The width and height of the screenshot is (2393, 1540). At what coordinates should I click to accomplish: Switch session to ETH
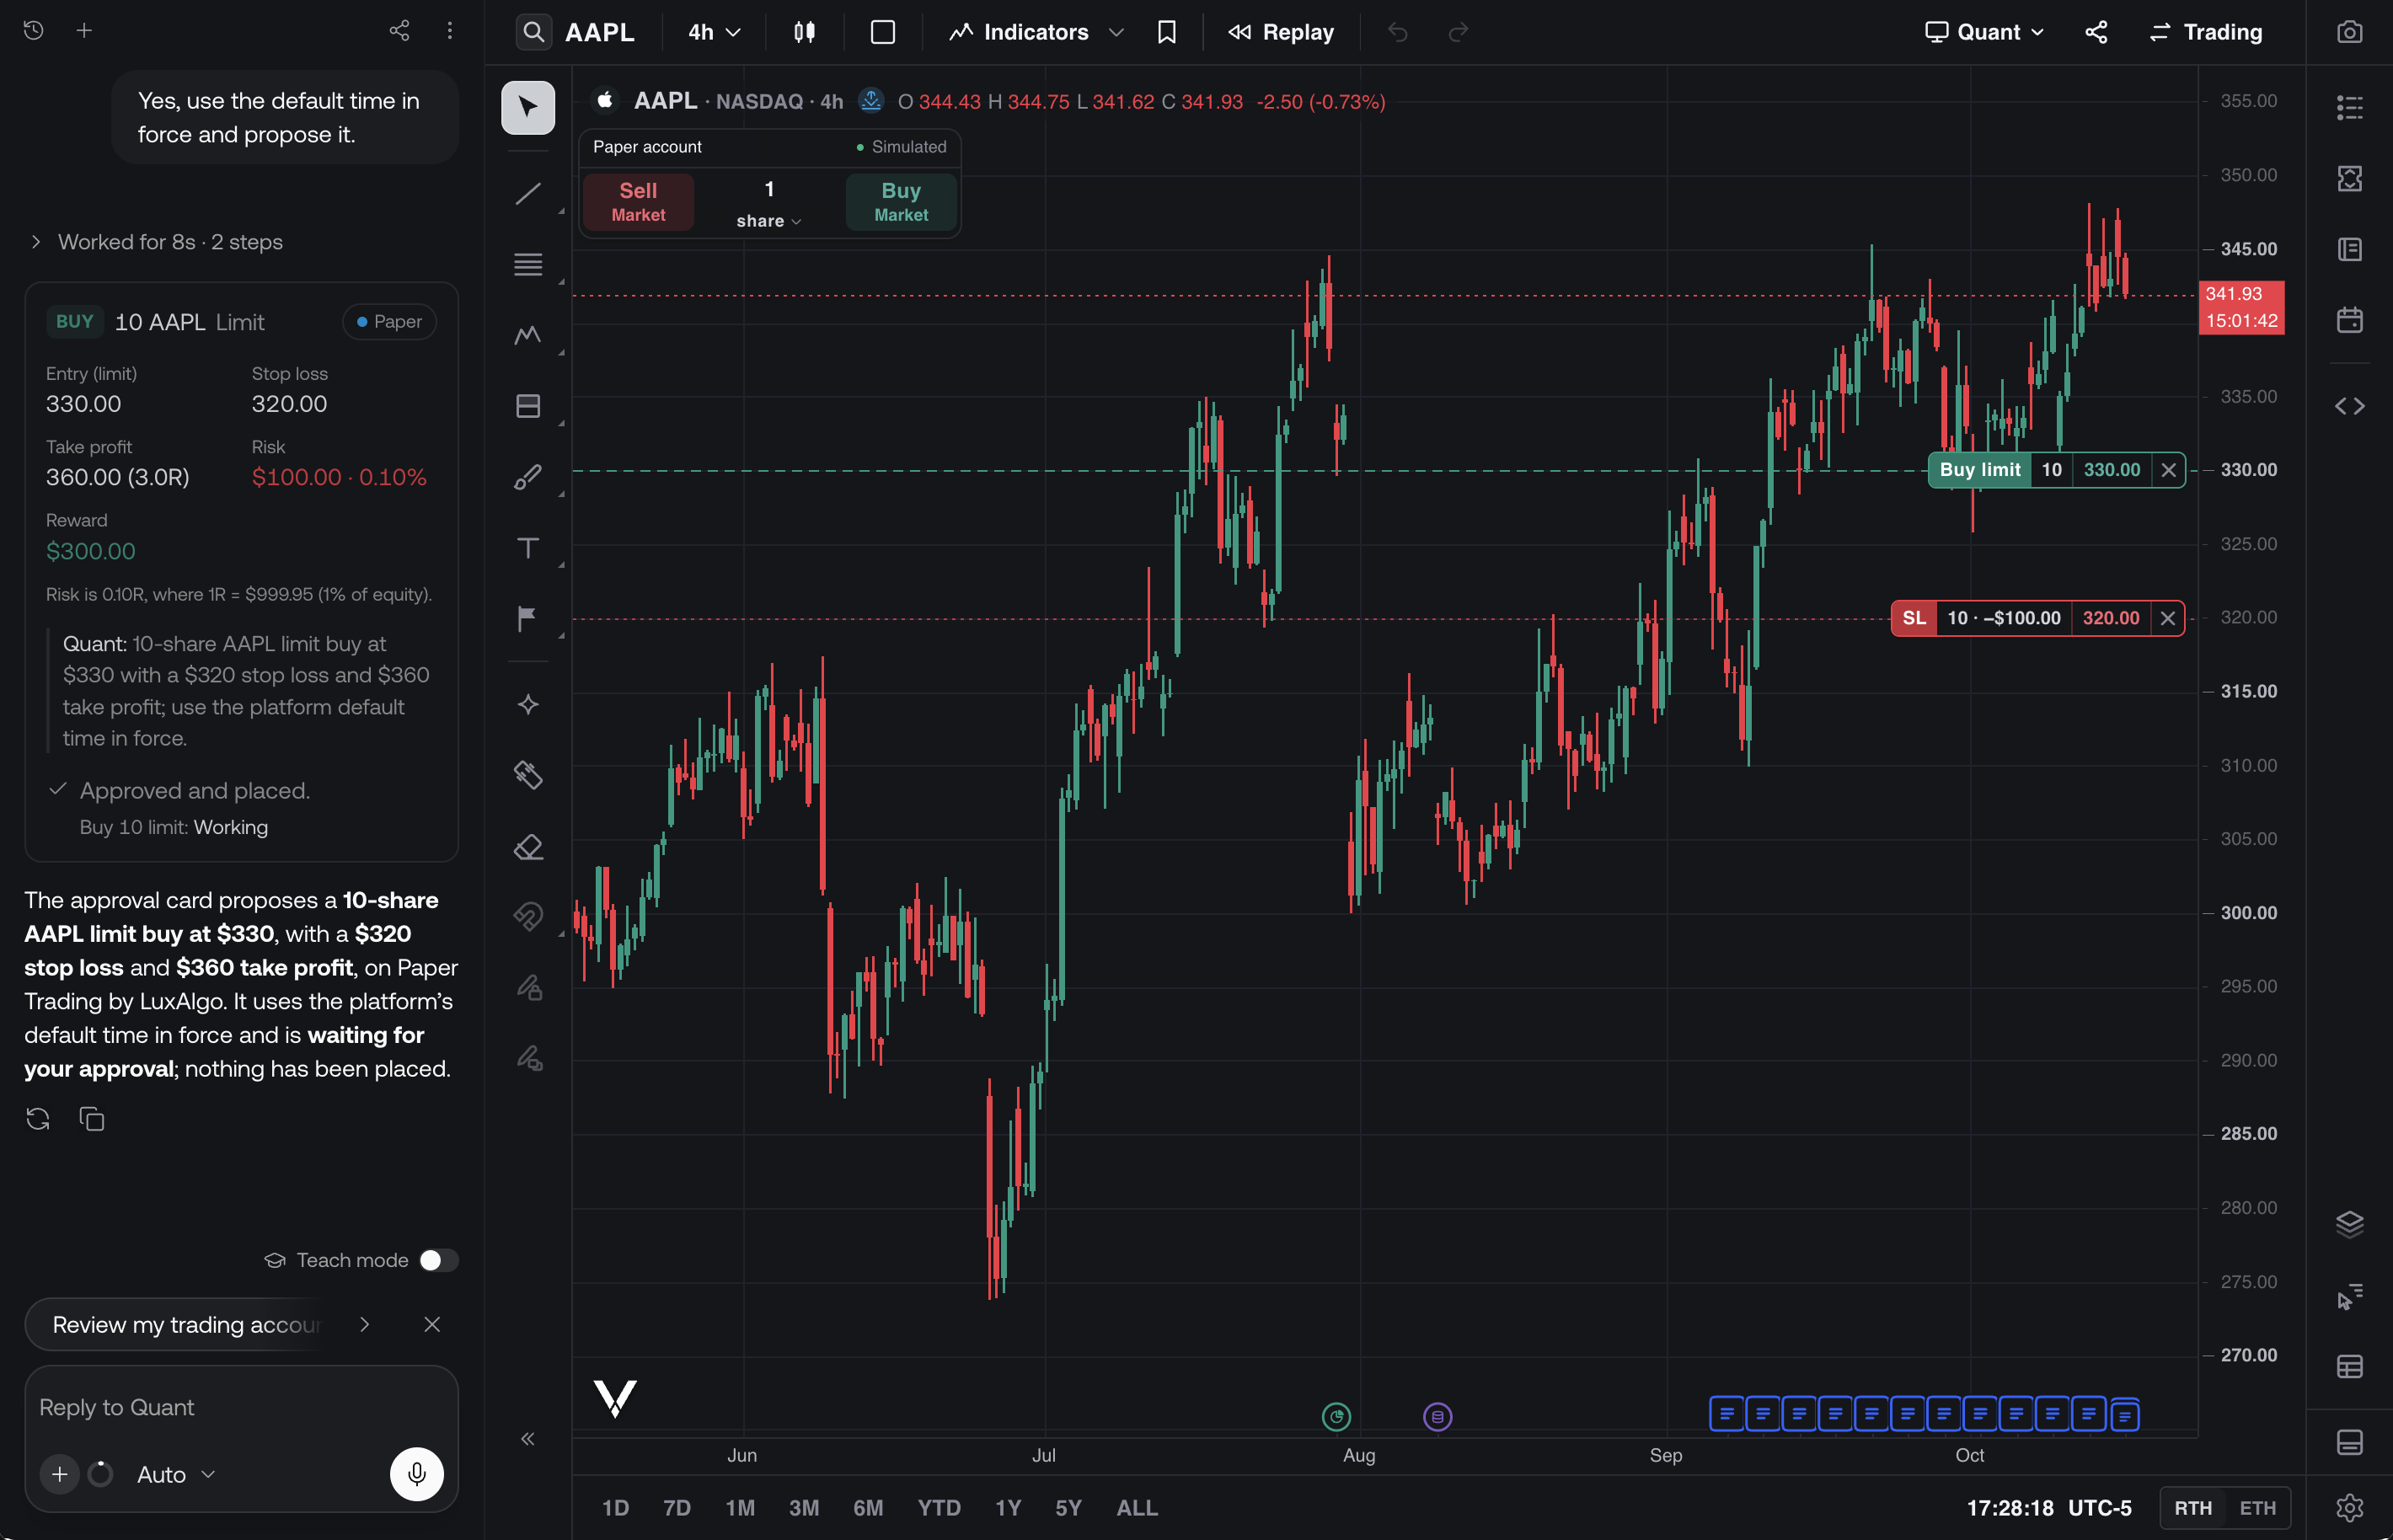pyautogui.click(x=2257, y=1508)
